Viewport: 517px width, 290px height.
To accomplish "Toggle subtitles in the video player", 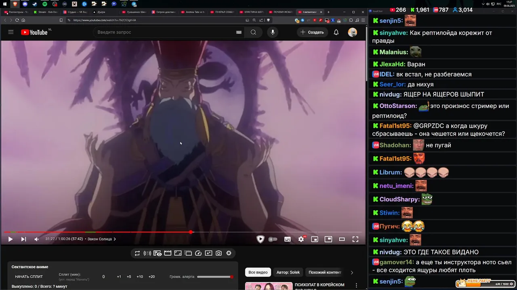I will point(288,239).
